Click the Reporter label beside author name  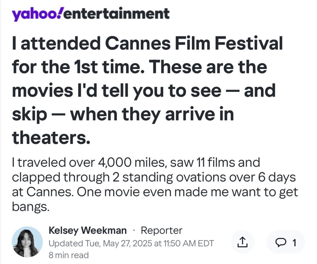click(161, 231)
